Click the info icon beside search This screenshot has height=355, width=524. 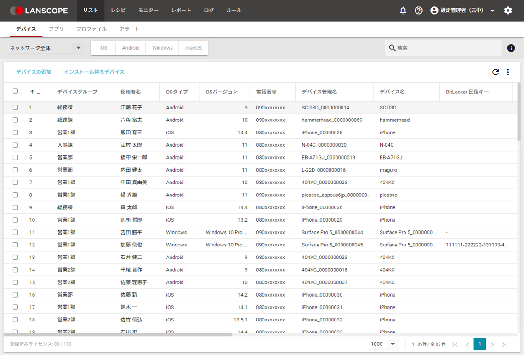pos(511,48)
